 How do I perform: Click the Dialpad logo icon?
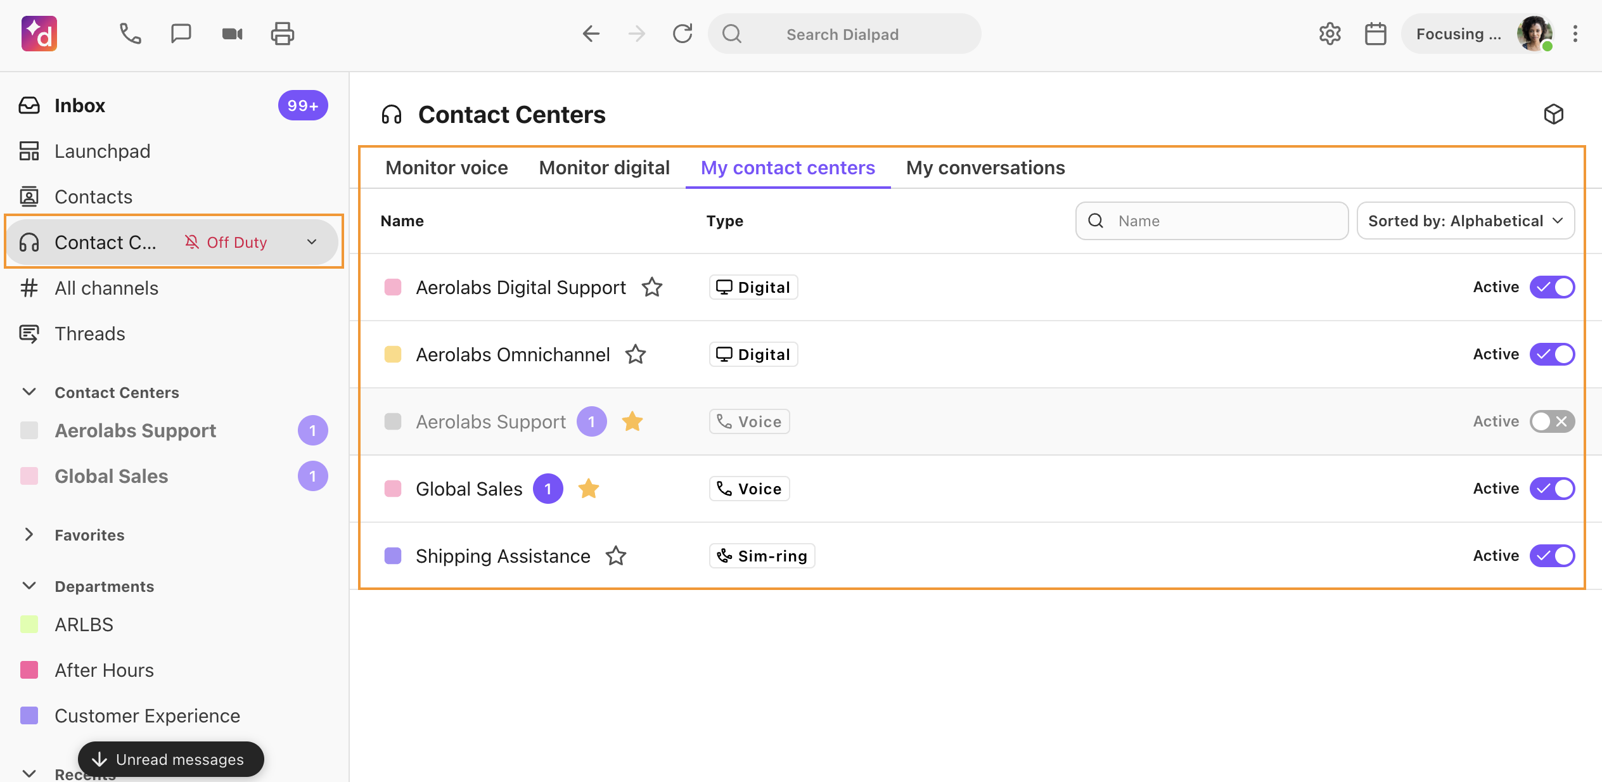click(39, 34)
